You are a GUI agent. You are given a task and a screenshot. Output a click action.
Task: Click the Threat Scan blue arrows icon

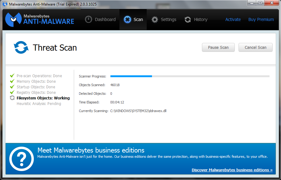pyautogui.click(x=21, y=48)
